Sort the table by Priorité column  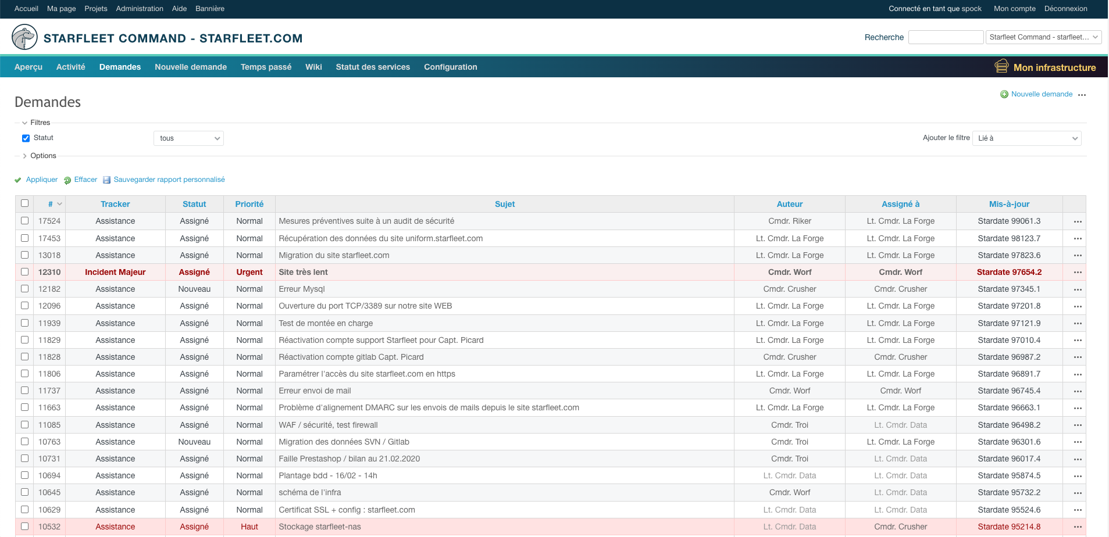pos(249,204)
